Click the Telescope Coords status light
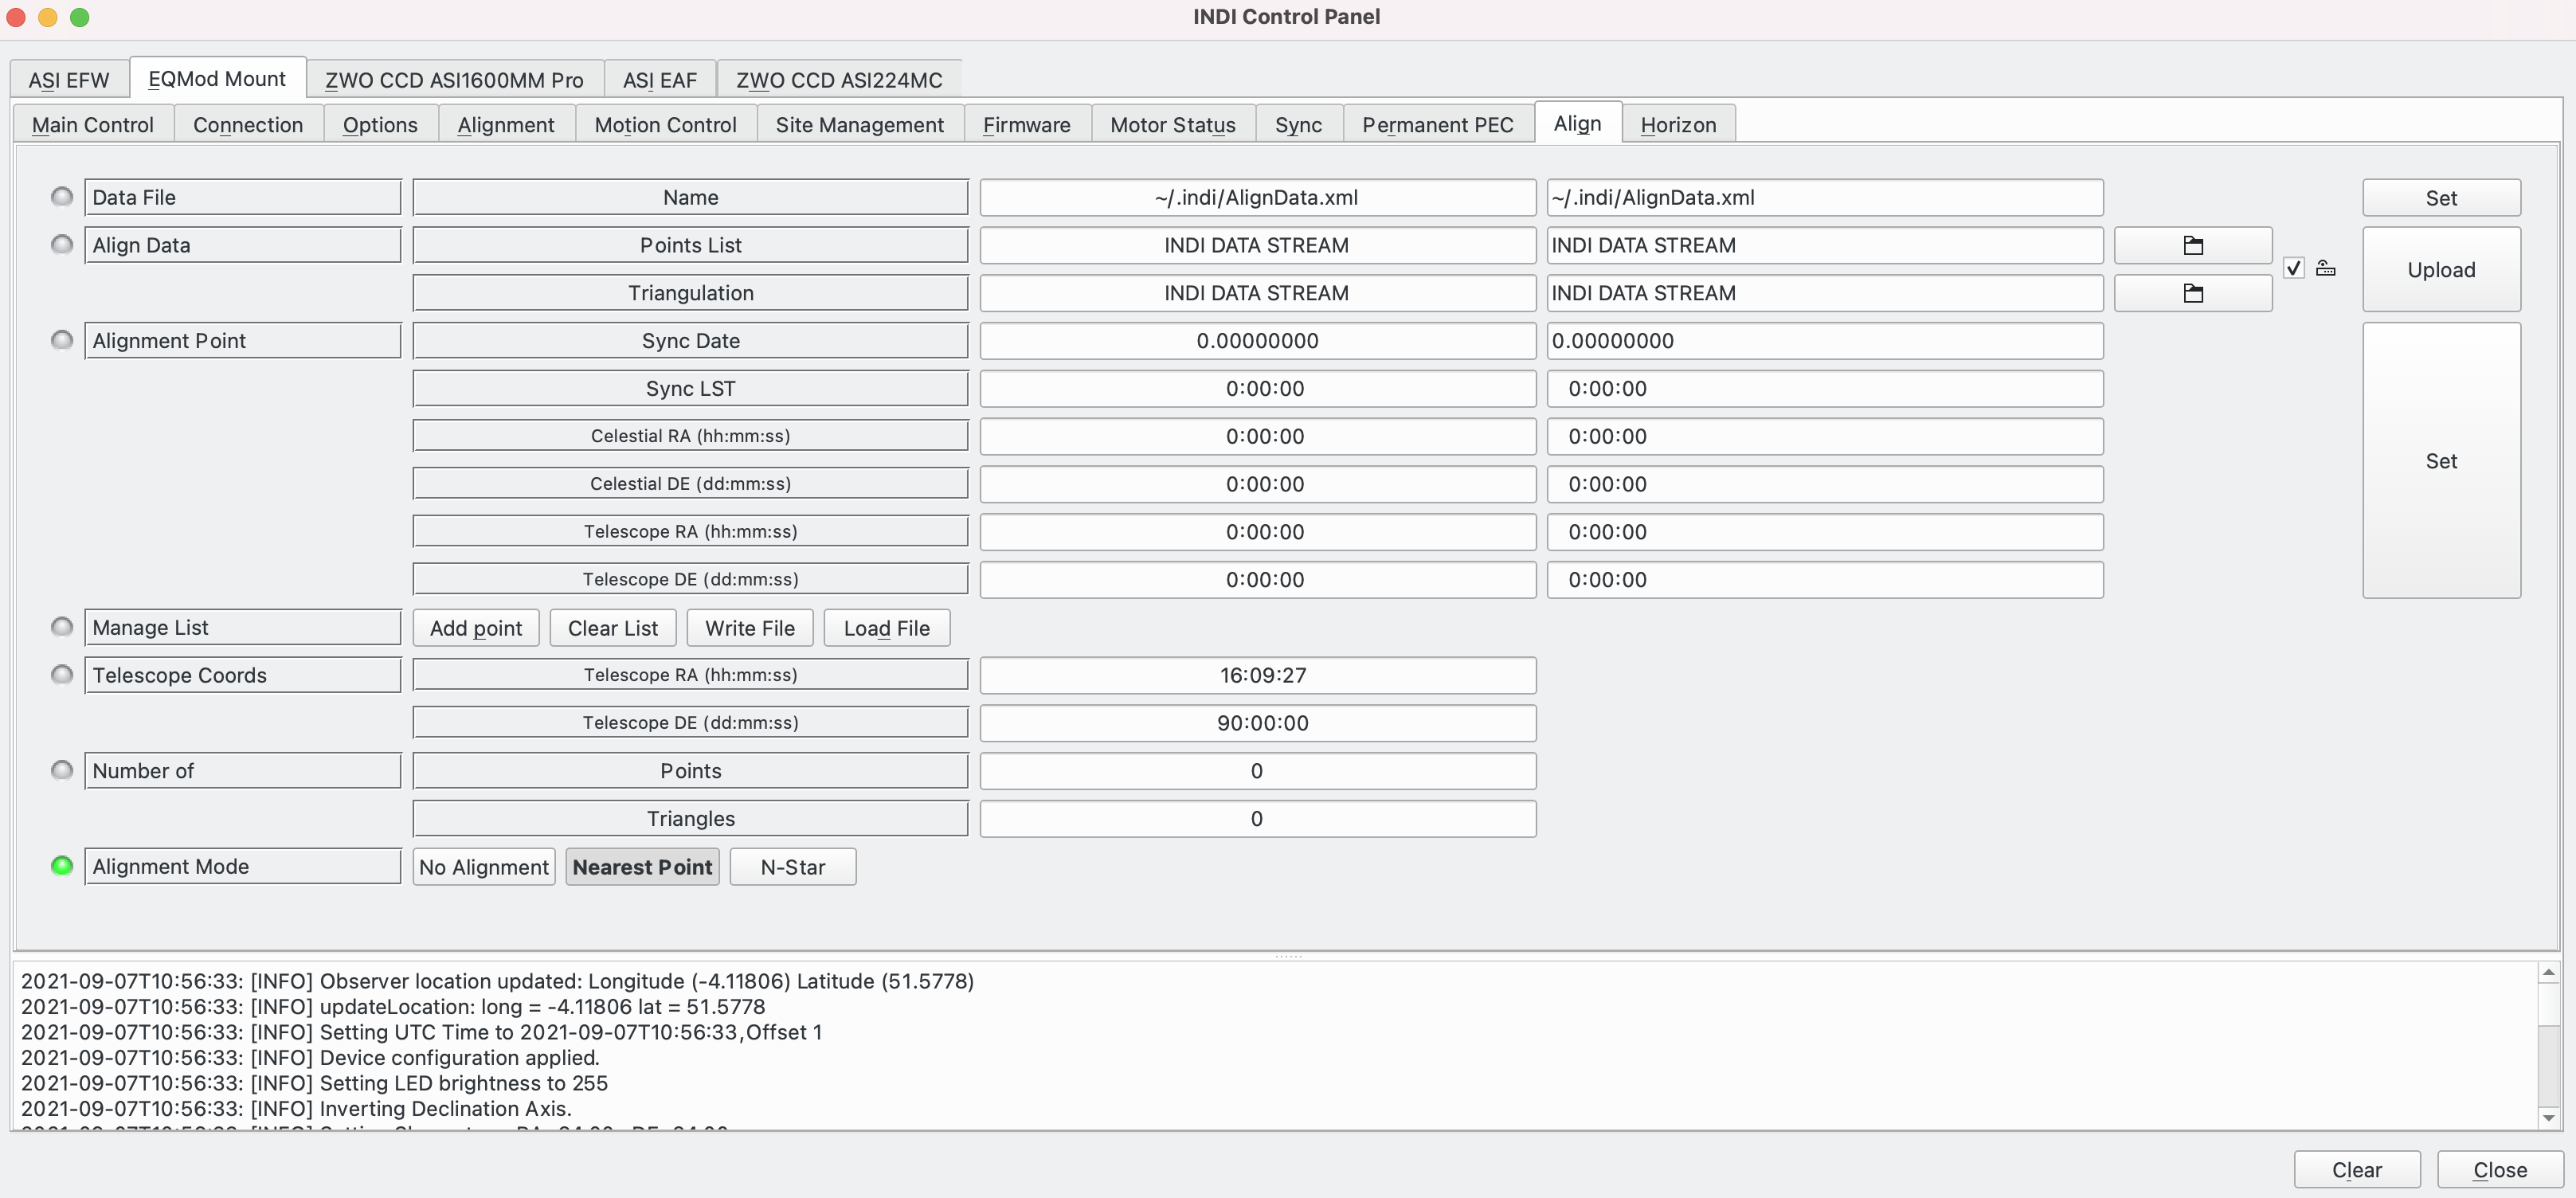Image resolution: width=2576 pixels, height=1198 pixels. [62, 675]
